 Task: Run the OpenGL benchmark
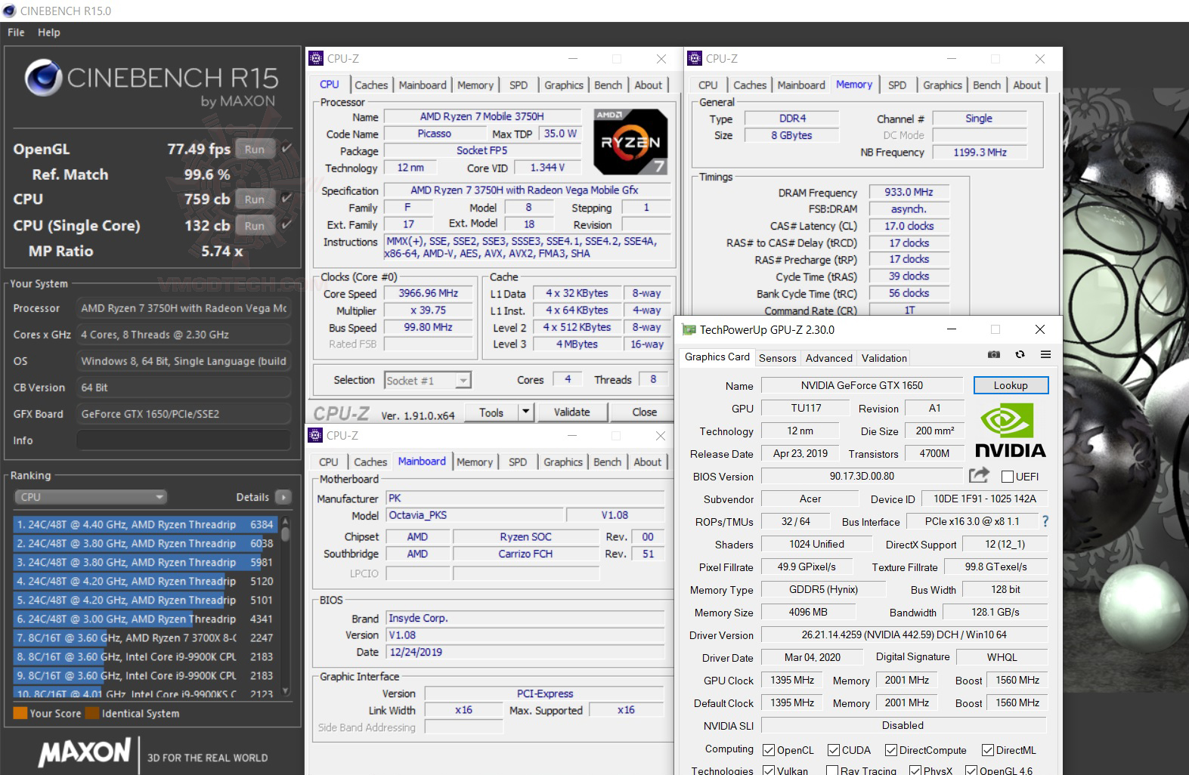coord(255,149)
